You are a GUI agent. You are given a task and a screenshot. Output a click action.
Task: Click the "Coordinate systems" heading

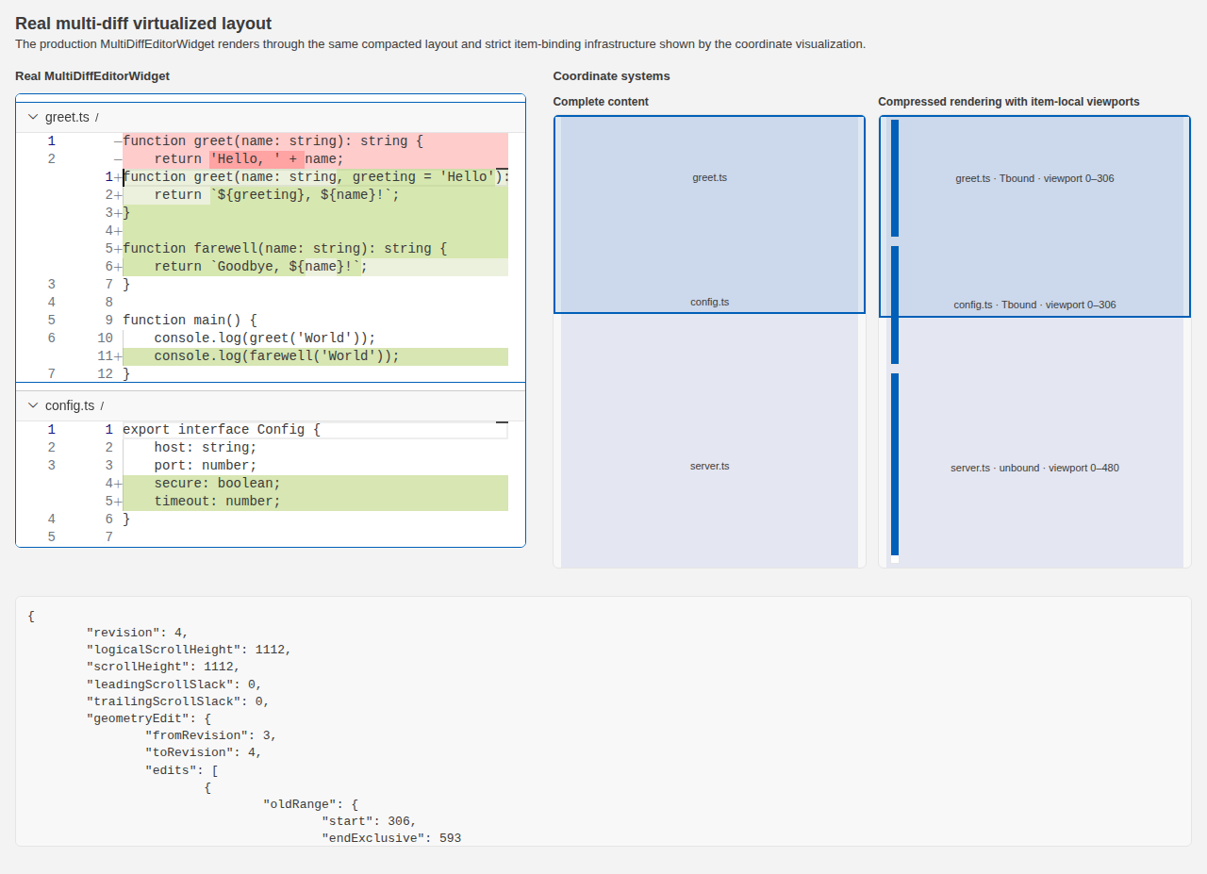[x=612, y=75]
